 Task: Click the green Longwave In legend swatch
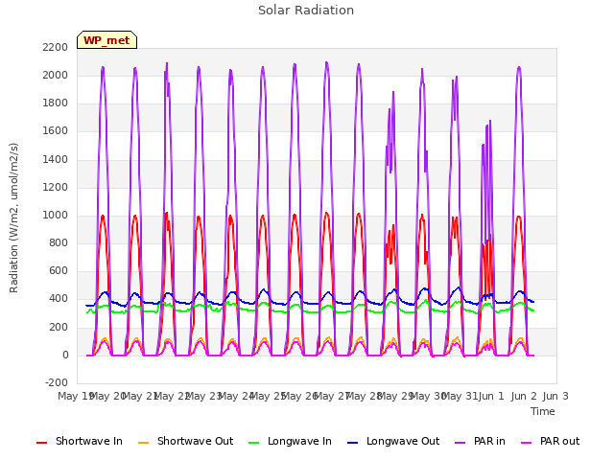254,443
